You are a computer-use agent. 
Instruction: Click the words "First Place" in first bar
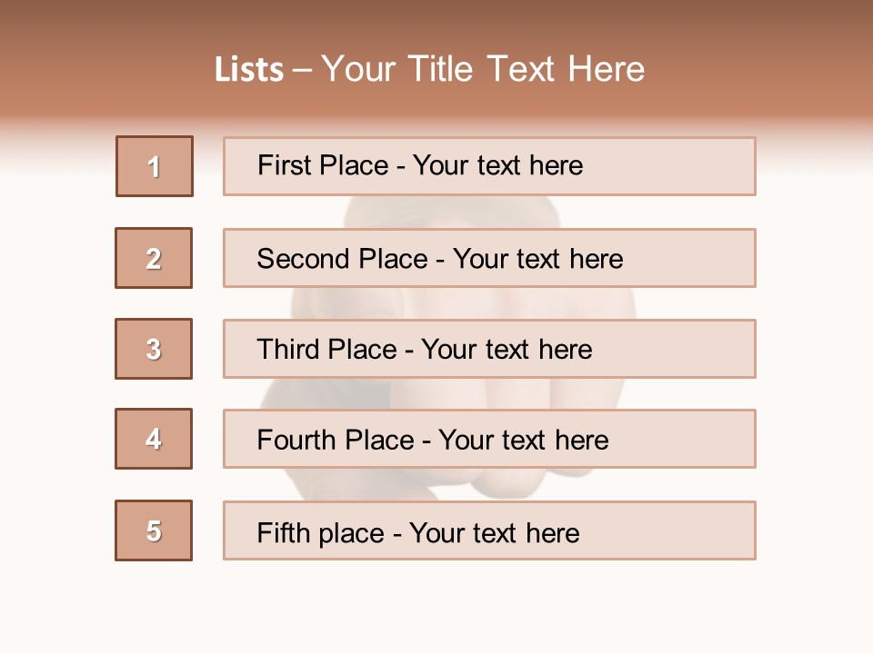click(x=325, y=165)
